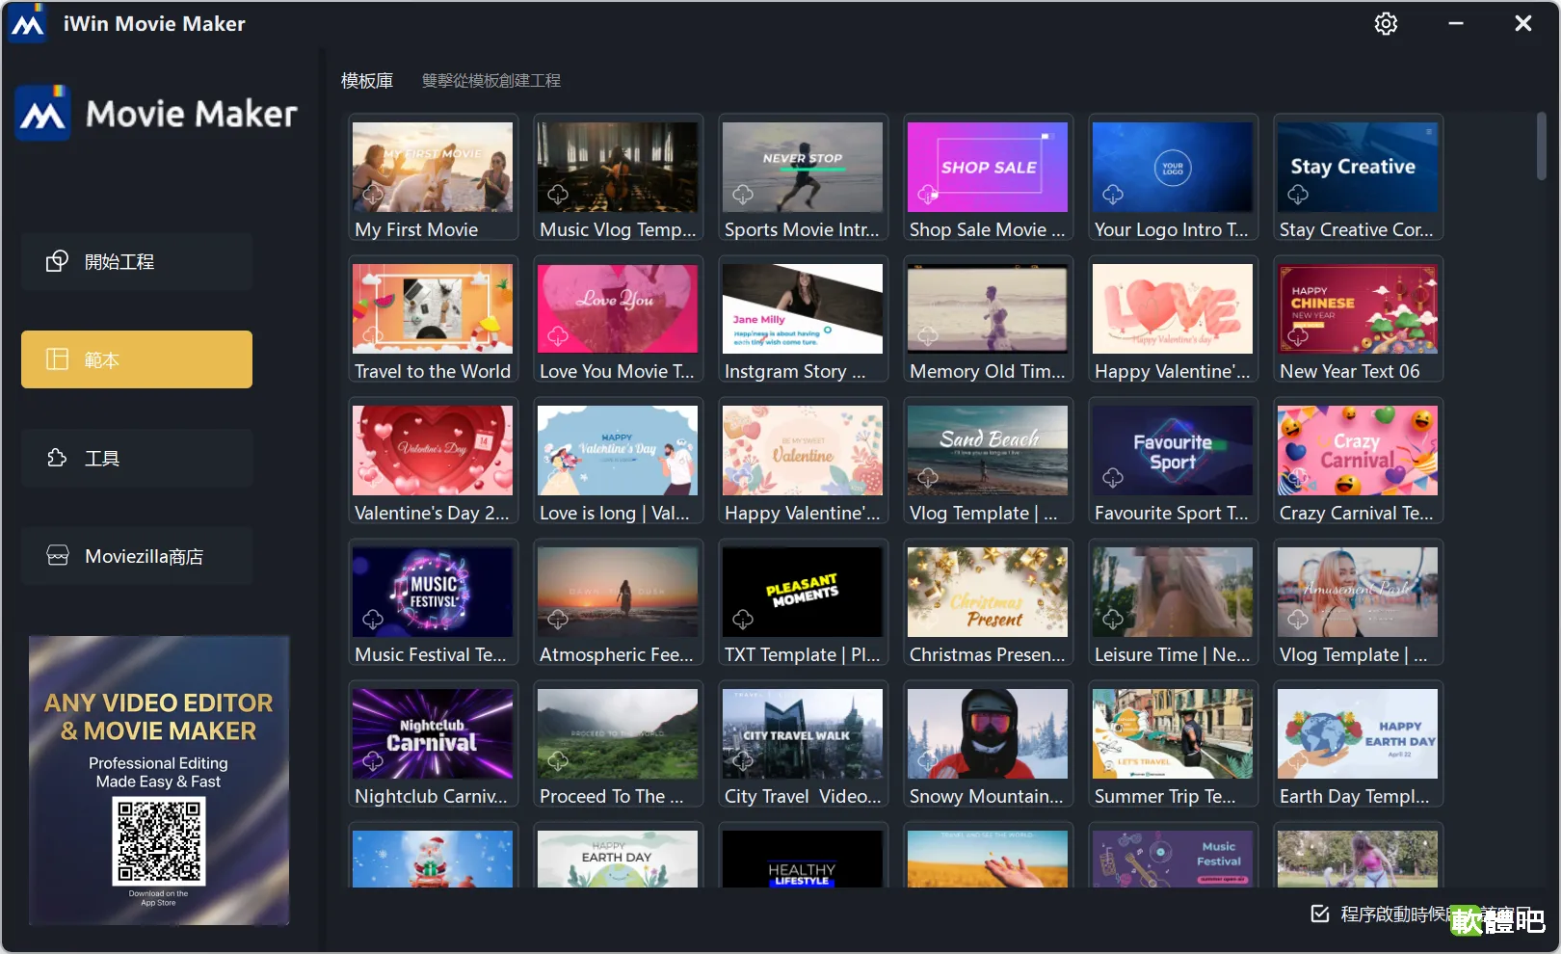Screen dimensions: 1561x954
Task: Download Memory Old Time via cloud icon
Action: coord(928,336)
